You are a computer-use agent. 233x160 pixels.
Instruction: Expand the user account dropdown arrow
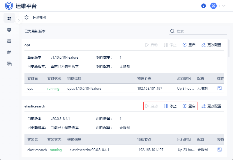[224, 6]
